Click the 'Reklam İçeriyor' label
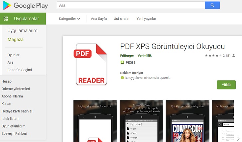This screenshot has width=242, height=142. coord(132,73)
